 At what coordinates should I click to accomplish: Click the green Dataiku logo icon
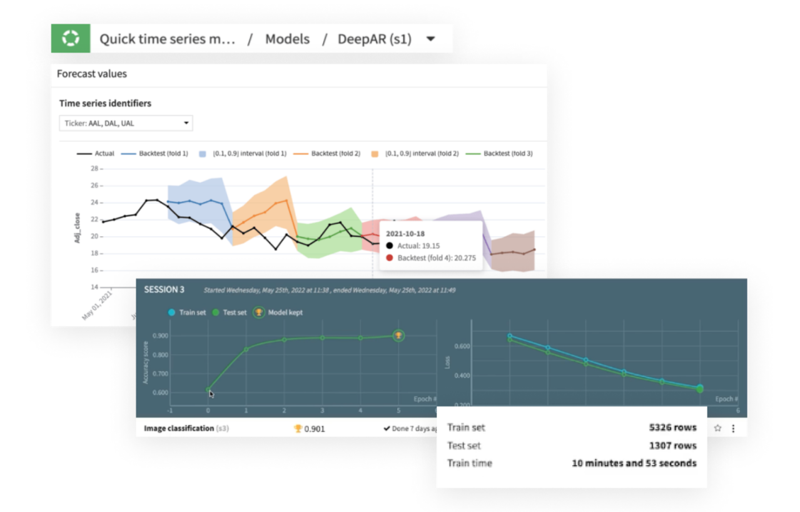tap(70, 39)
